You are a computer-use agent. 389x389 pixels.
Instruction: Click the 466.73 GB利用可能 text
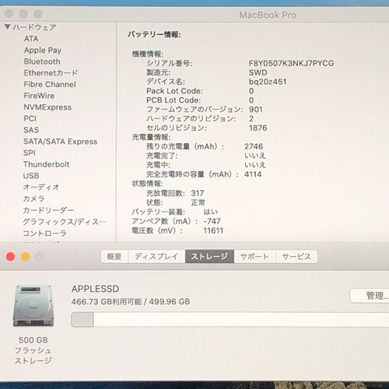click(107, 302)
